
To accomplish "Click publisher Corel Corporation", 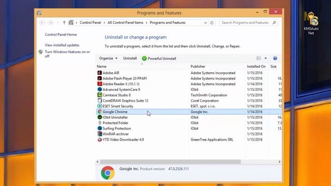I will coord(205,101).
